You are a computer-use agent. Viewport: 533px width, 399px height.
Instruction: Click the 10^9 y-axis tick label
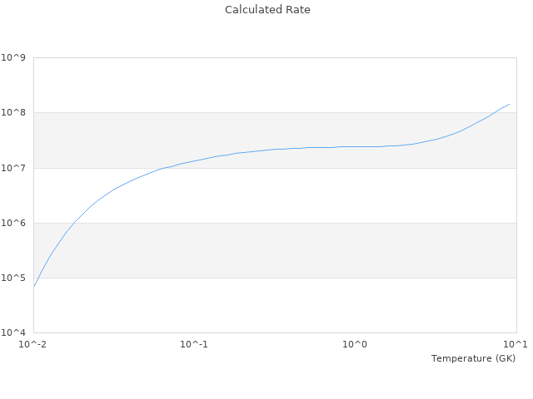click(x=14, y=57)
